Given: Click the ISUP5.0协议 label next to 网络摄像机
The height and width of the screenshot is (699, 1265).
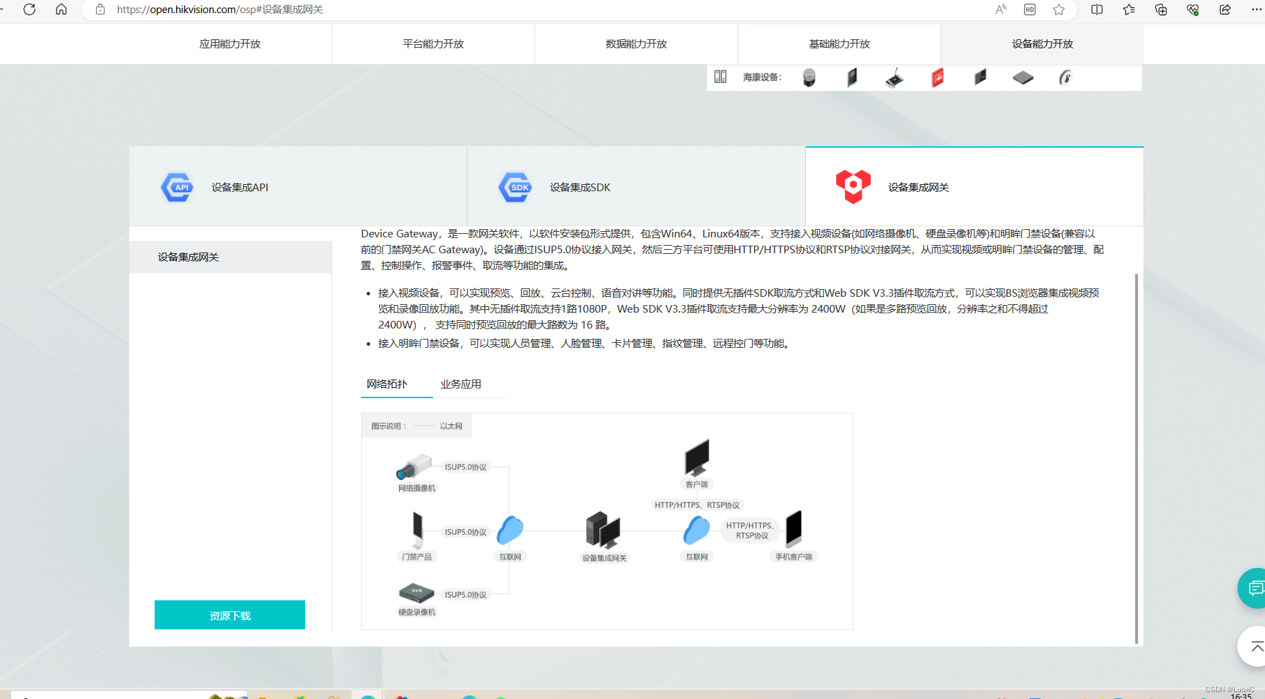Looking at the screenshot, I should 465,467.
